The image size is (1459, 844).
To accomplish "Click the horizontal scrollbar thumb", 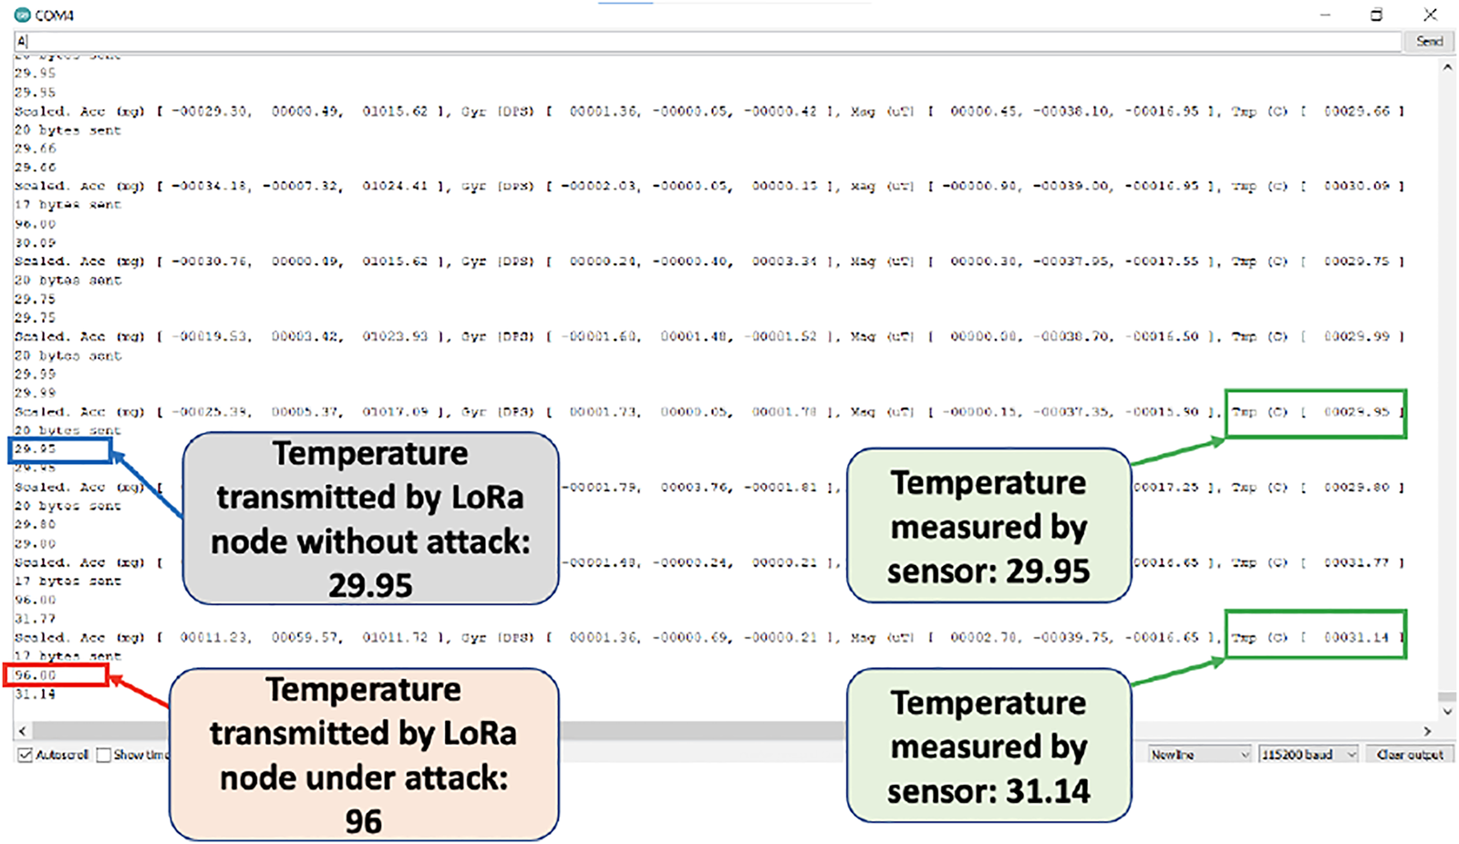I will pyautogui.click(x=702, y=731).
